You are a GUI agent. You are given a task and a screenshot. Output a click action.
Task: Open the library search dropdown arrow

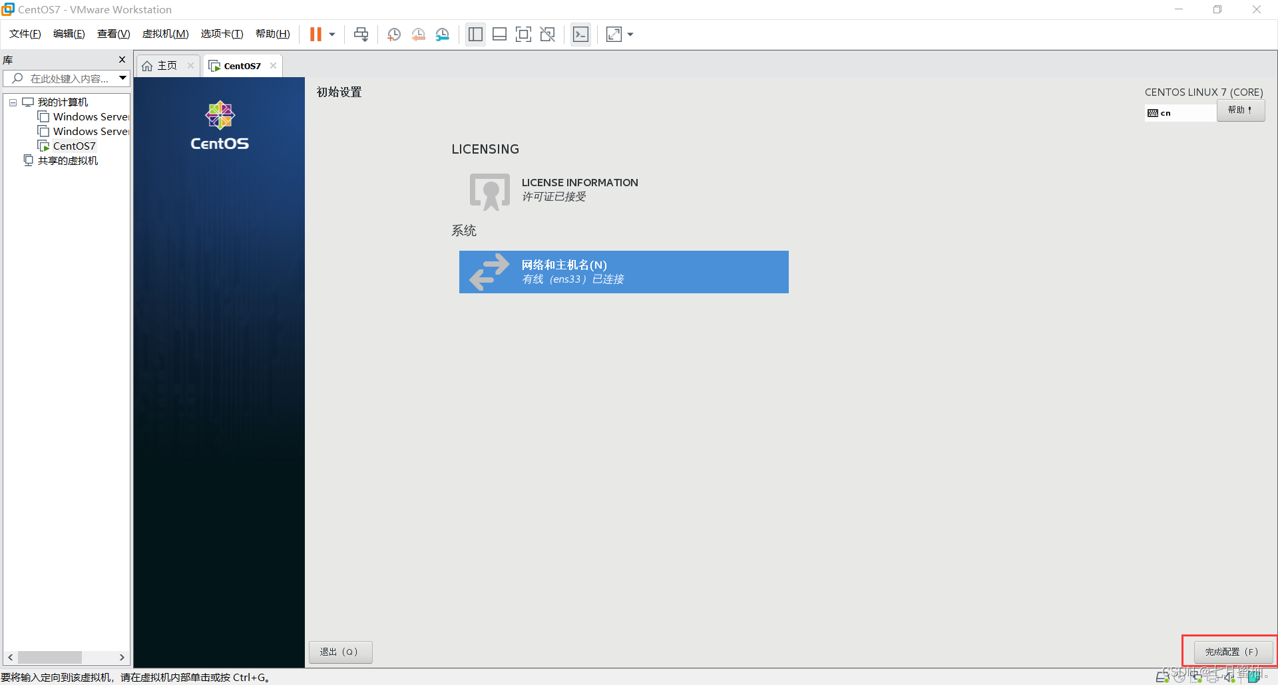(x=123, y=78)
